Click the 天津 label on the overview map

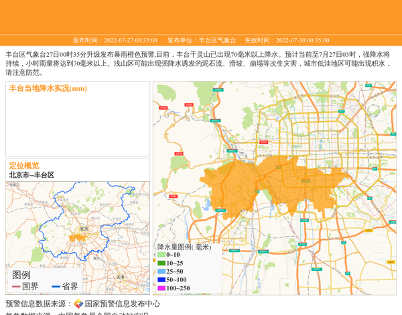point(120,276)
